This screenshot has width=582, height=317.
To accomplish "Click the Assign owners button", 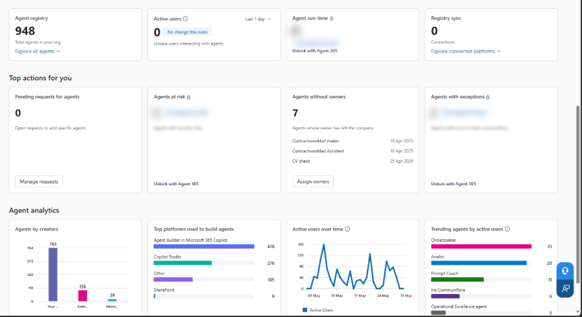I will click(x=313, y=181).
